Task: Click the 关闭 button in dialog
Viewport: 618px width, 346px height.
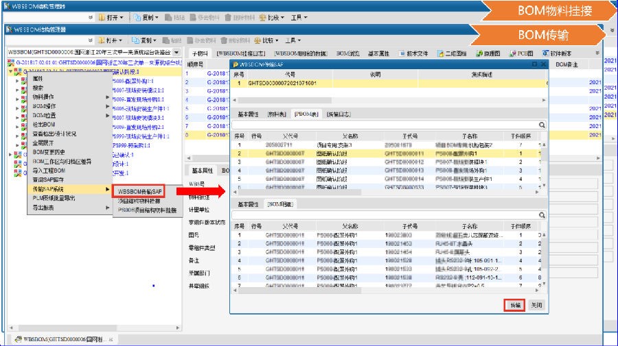Action: coord(537,305)
